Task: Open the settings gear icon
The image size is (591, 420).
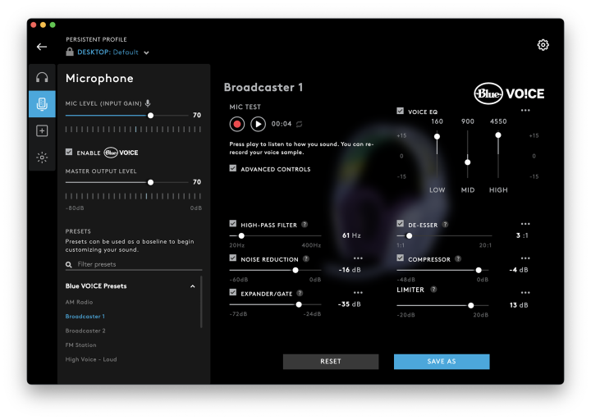Action: (543, 45)
